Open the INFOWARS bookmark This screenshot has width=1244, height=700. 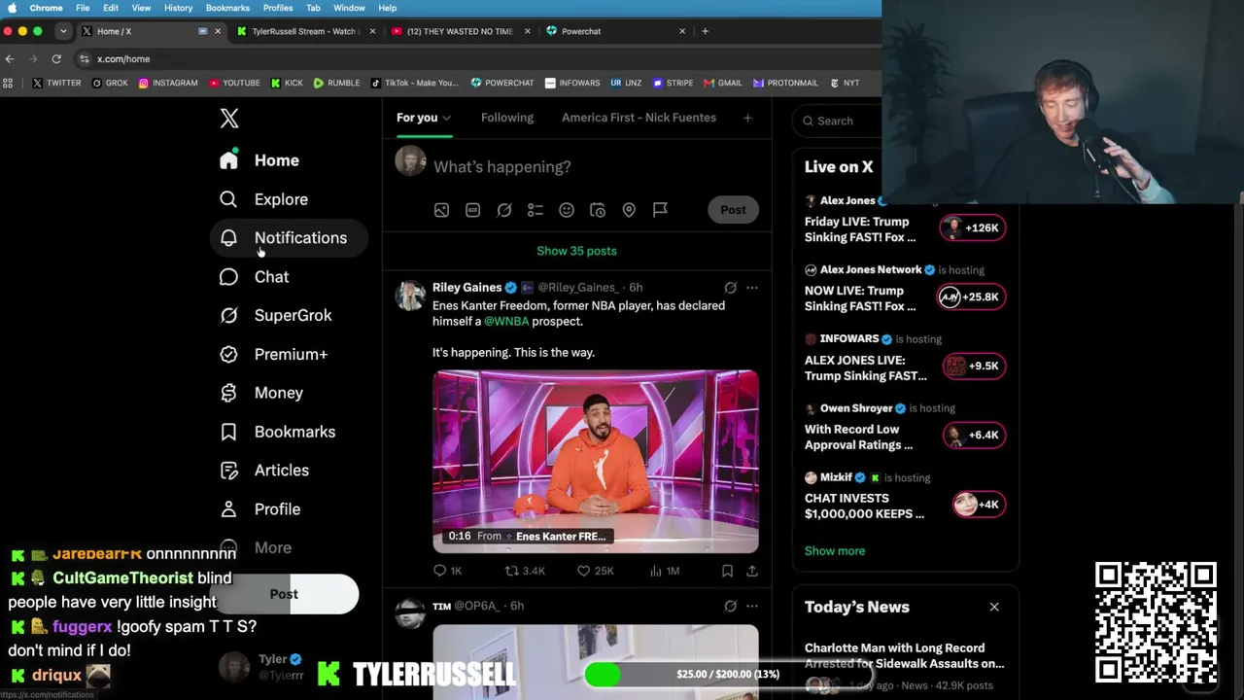pyautogui.click(x=572, y=84)
